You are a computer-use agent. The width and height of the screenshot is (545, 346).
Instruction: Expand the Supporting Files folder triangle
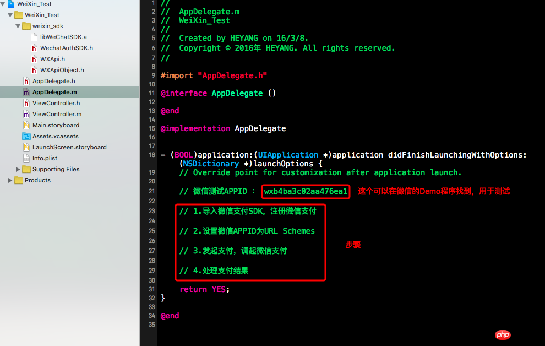[x=18, y=169]
